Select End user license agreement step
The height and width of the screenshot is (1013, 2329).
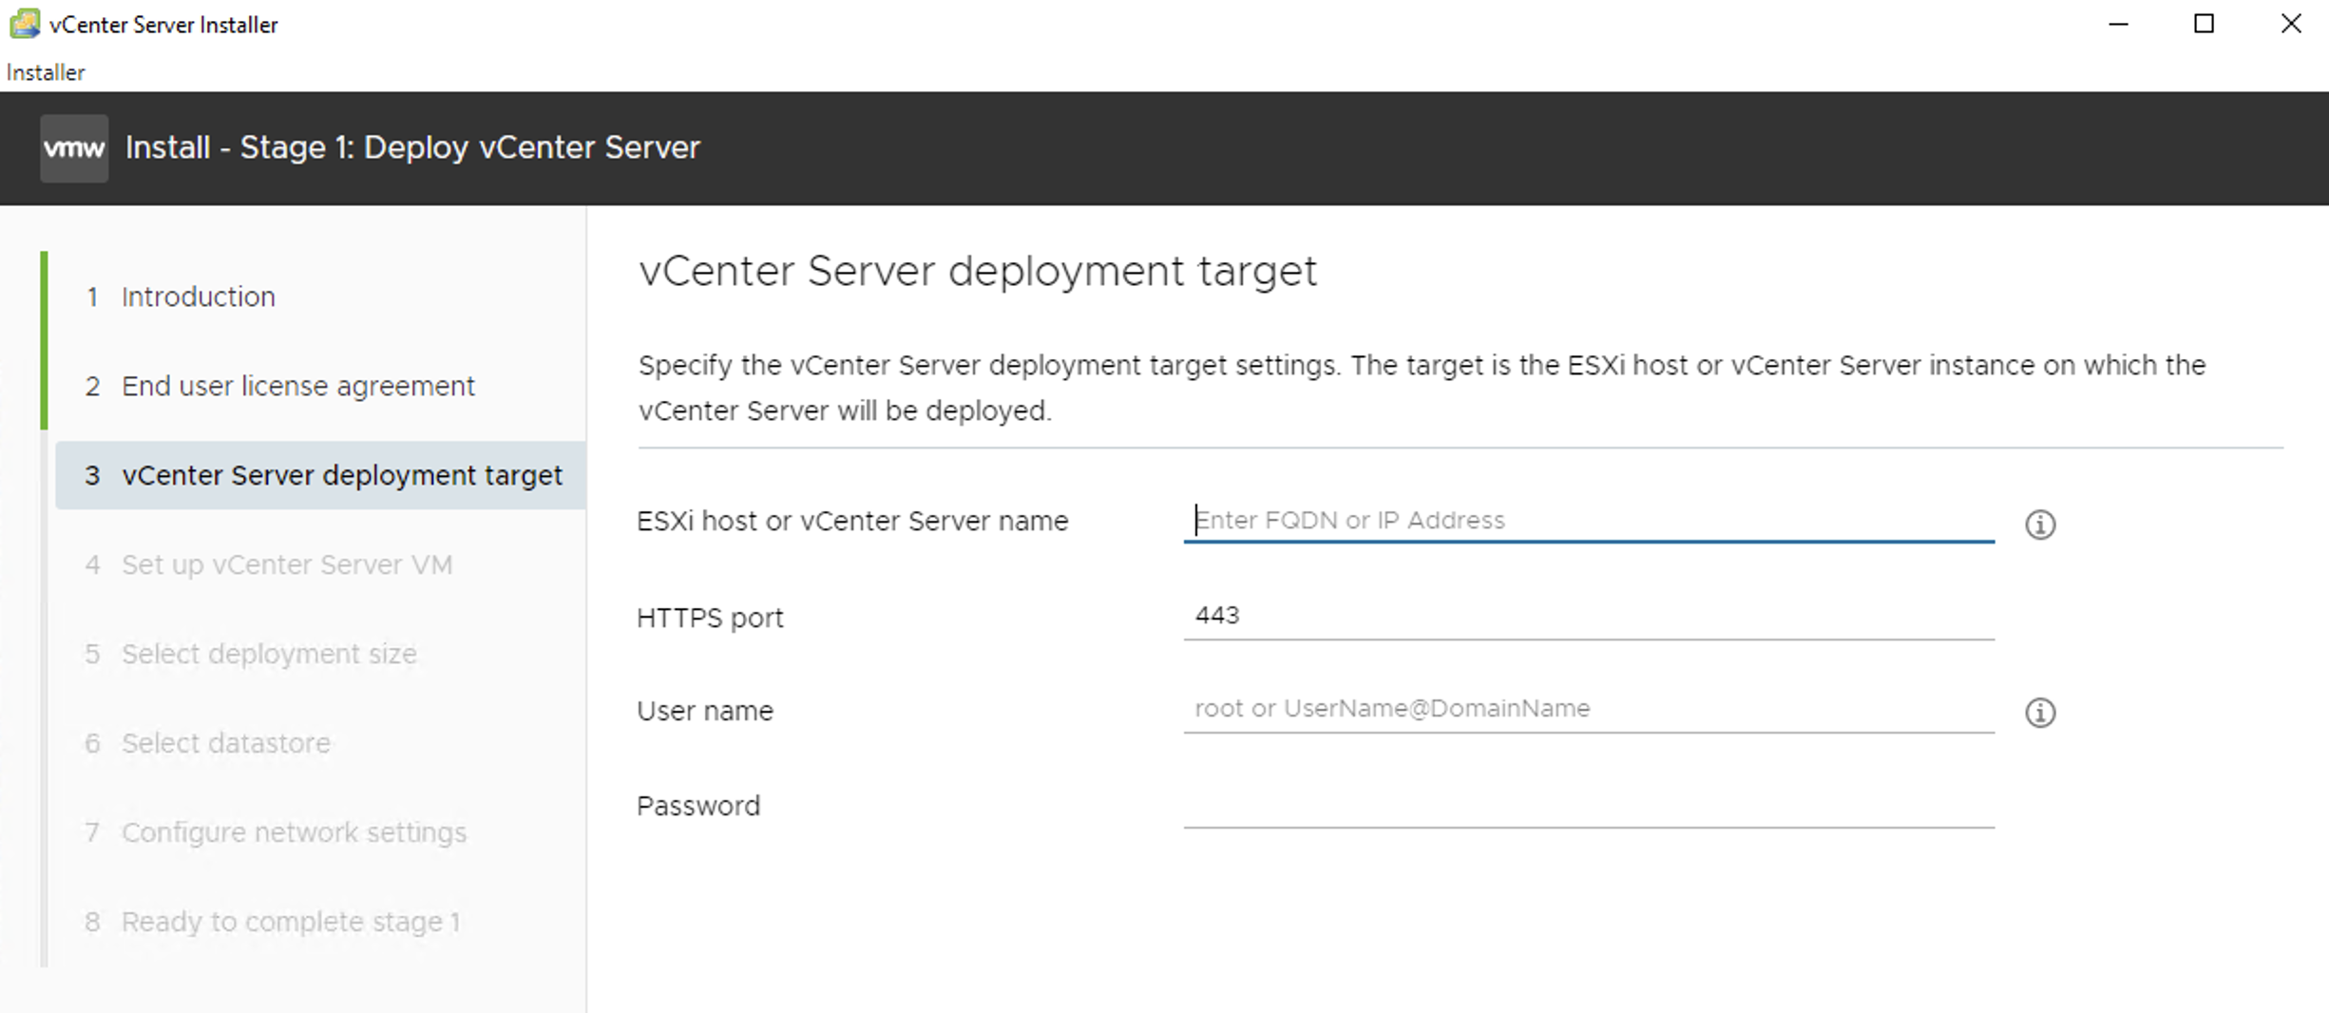280,386
